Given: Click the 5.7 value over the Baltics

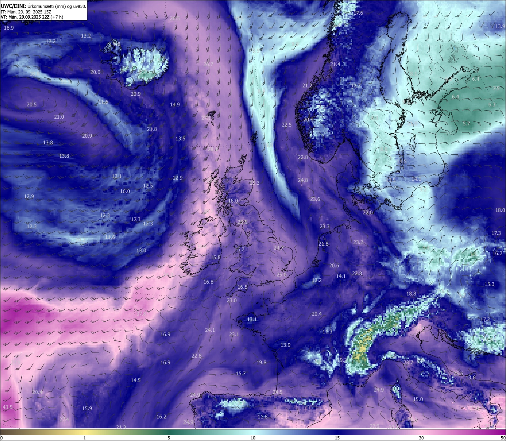Looking at the screenshot, I should pyautogui.click(x=466, y=123).
